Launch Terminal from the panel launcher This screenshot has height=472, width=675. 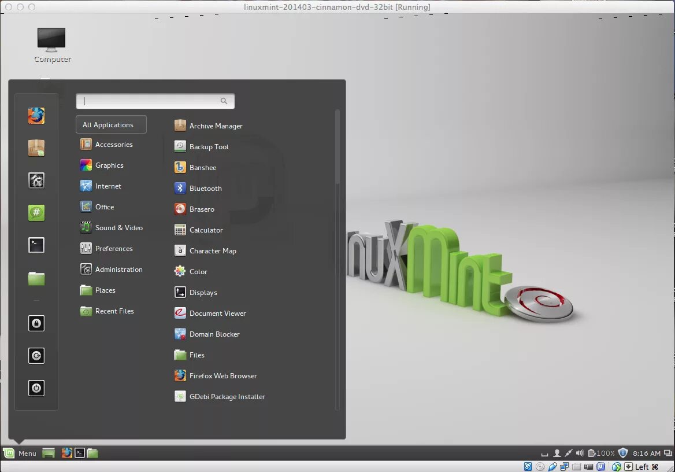pos(80,453)
